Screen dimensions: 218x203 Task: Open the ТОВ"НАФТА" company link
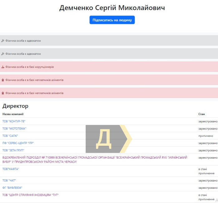click(11, 169)
